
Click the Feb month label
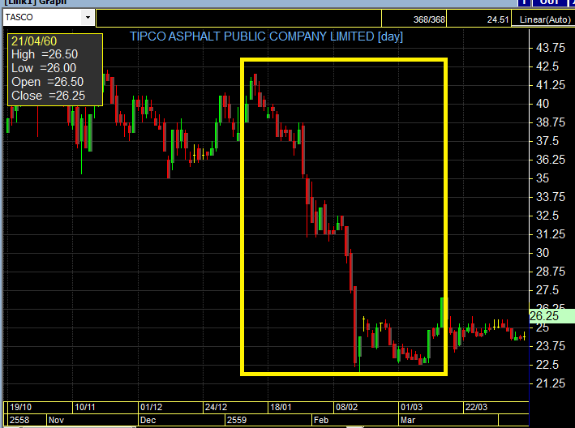pyautogui.click(x=321, y=420)
